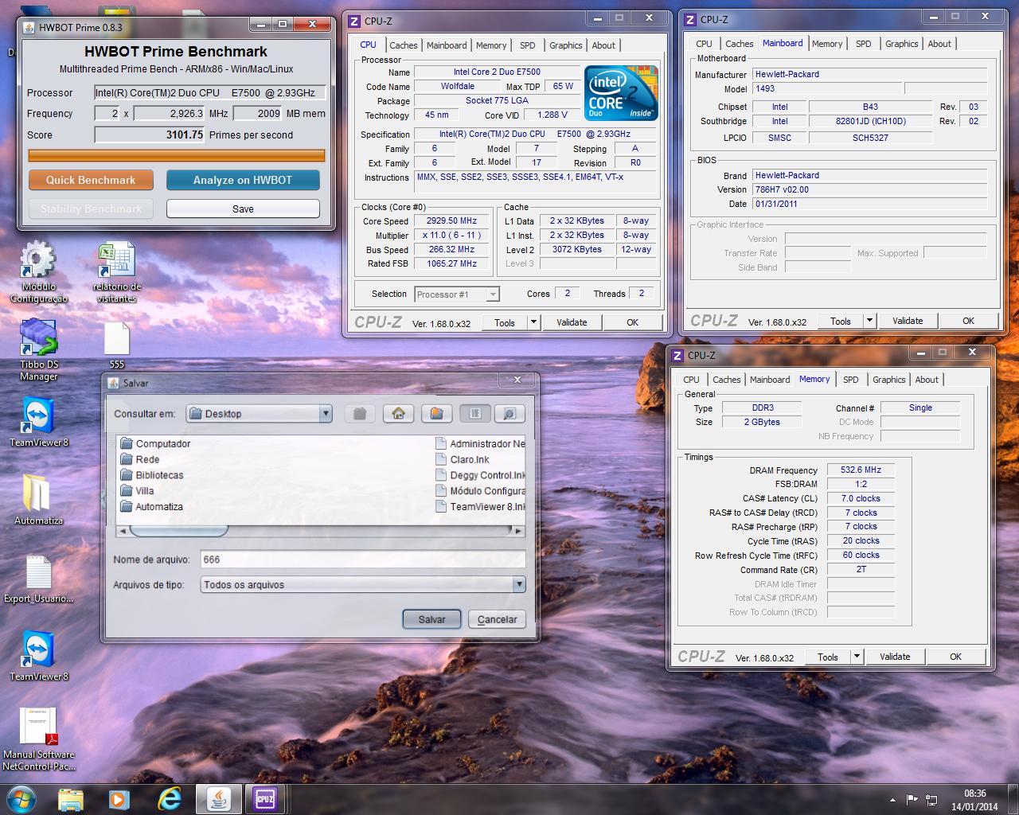Screen dimensions: 1019x815
Task: Click the Quick Benchmark button in HWBOT Prime
Action: click(91, 180)
